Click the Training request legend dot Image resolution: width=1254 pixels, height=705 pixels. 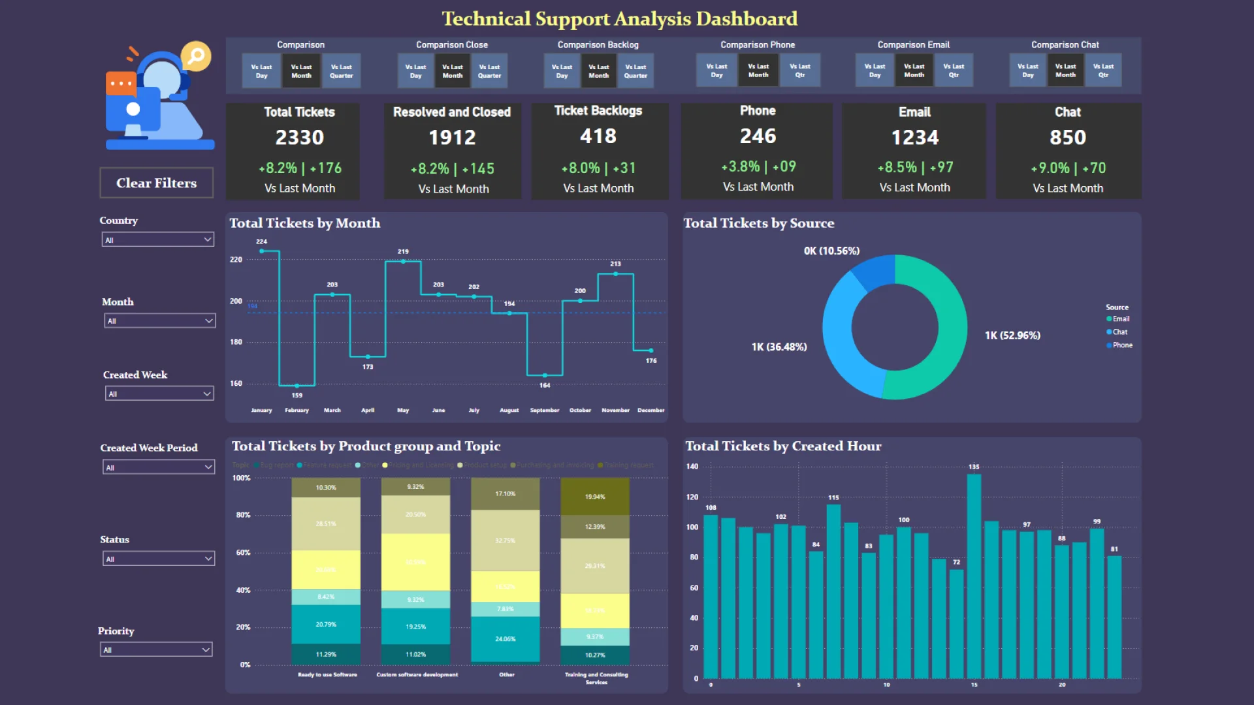click(600, 465)
